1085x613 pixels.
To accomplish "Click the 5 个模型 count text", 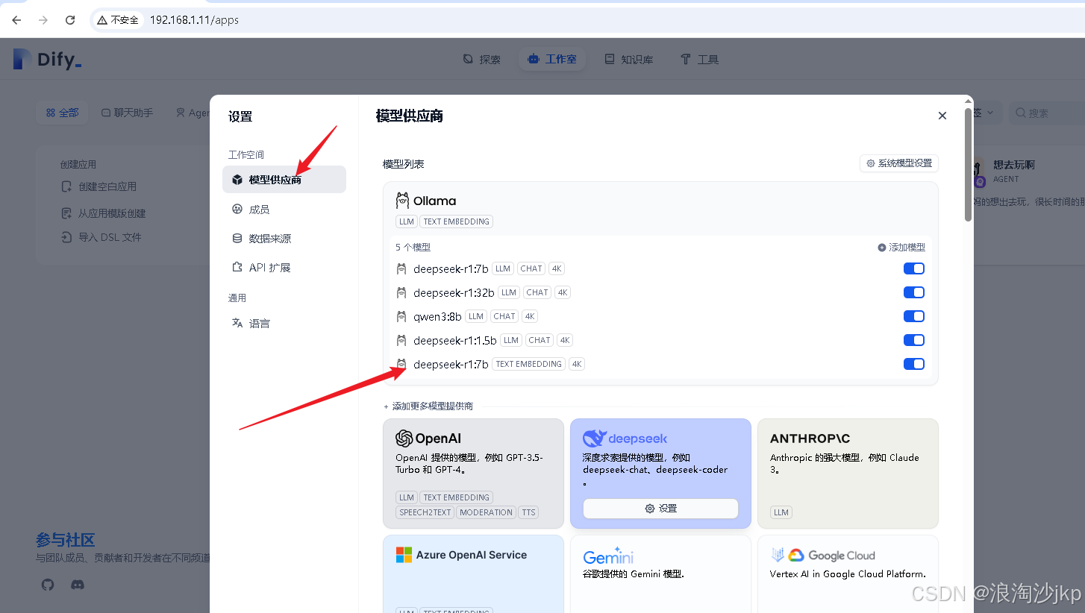I will (413, 247).
